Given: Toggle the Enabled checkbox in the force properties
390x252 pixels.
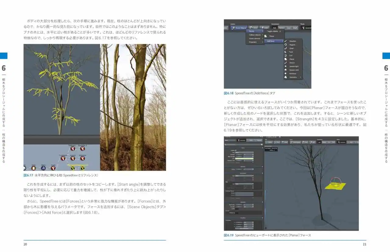Looking at the screenshot, I should [236, 150].
